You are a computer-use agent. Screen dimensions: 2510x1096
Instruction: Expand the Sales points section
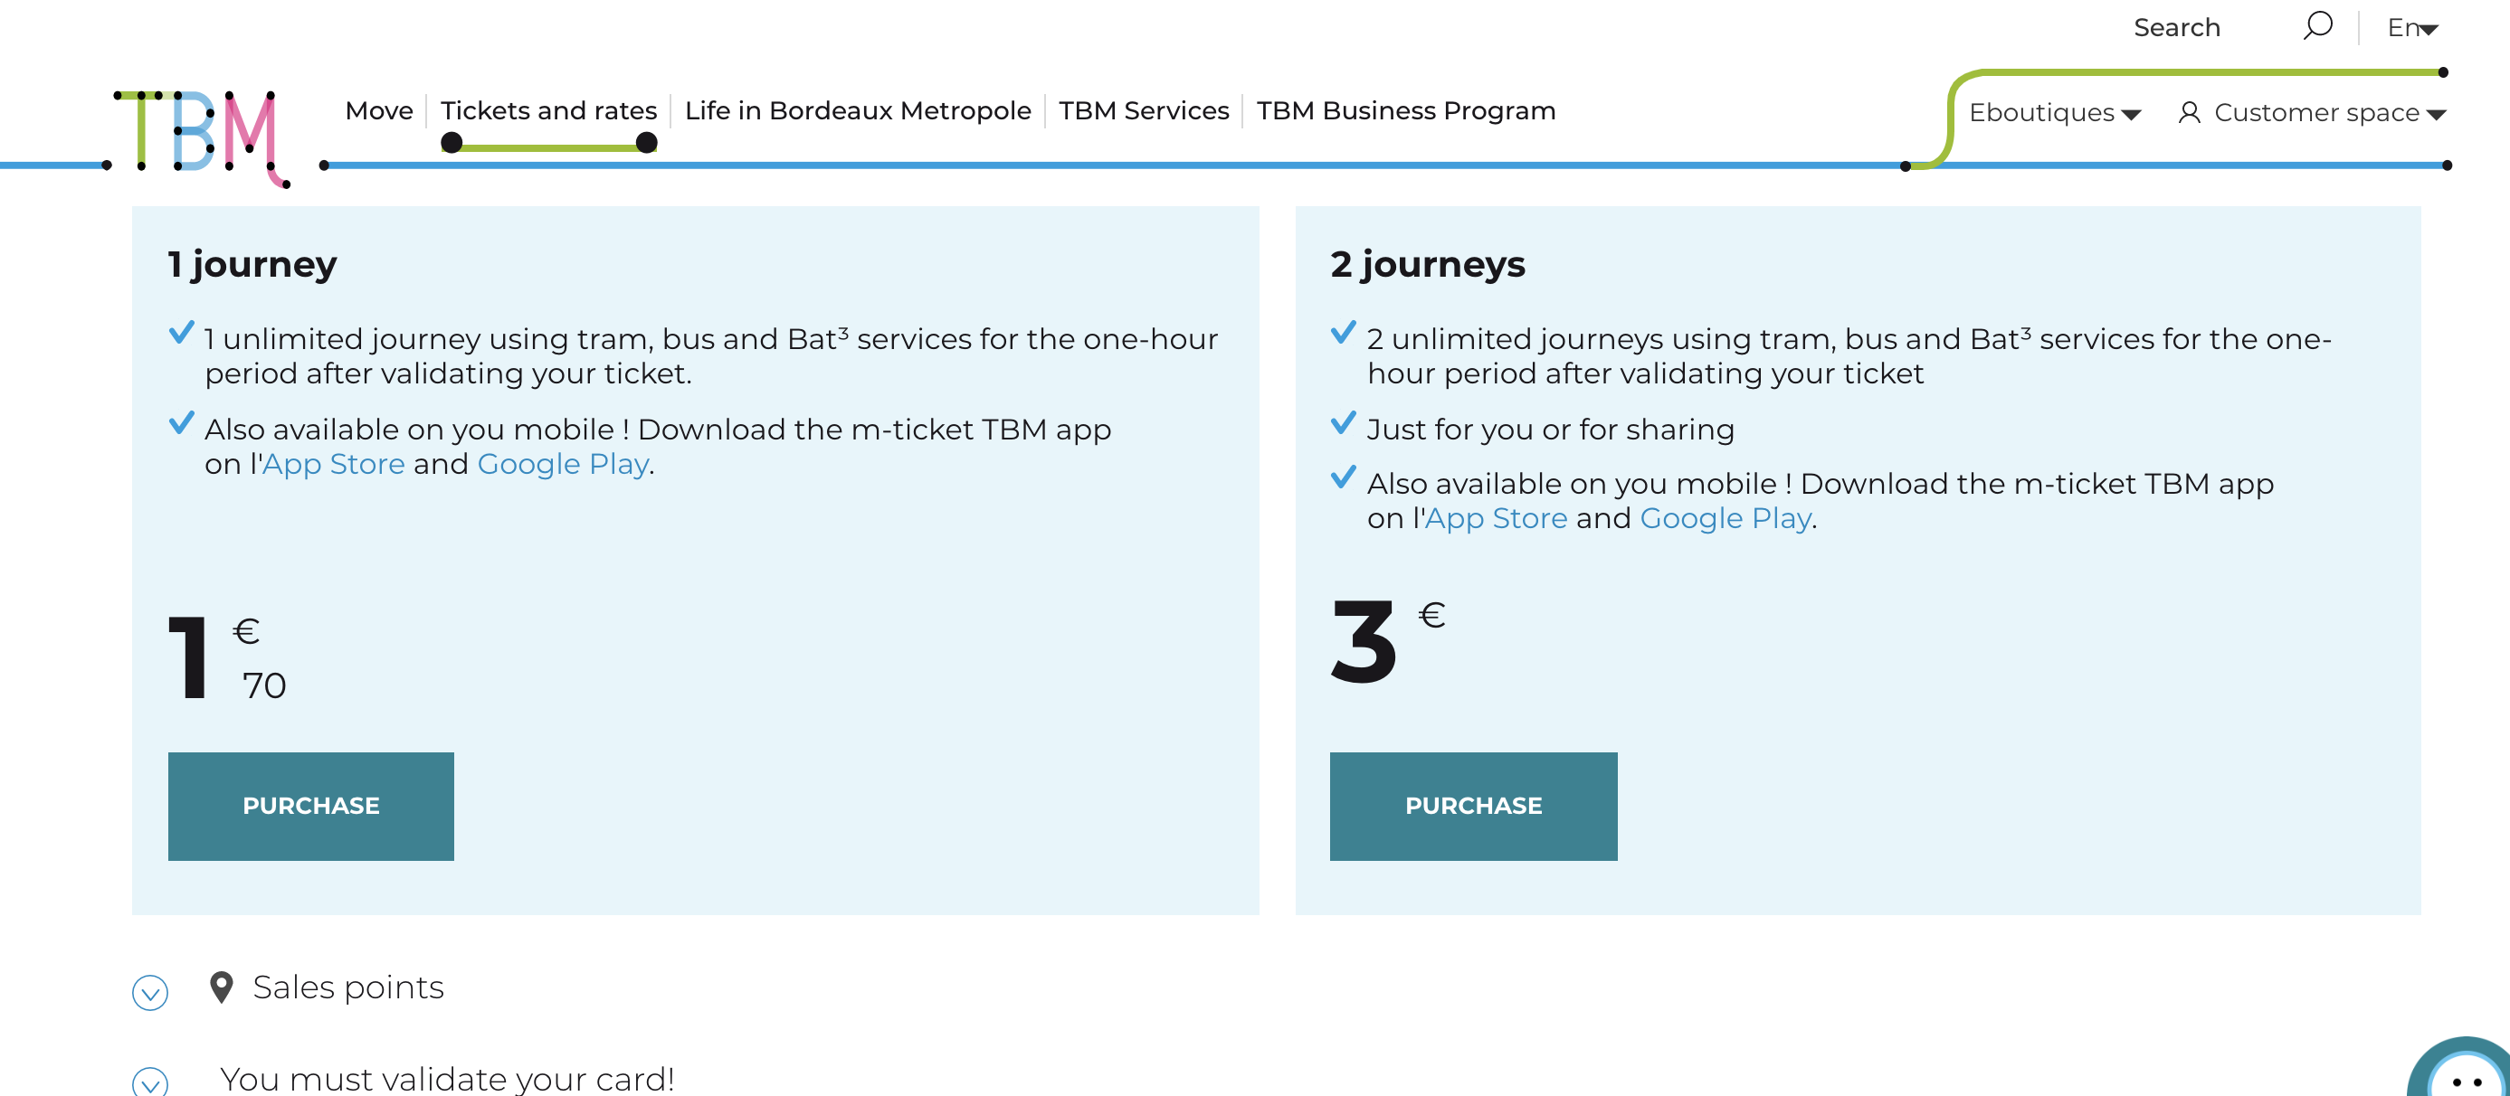(150, 993)
